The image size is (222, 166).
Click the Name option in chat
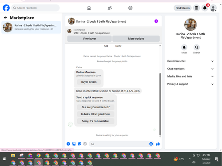point(119,46)
